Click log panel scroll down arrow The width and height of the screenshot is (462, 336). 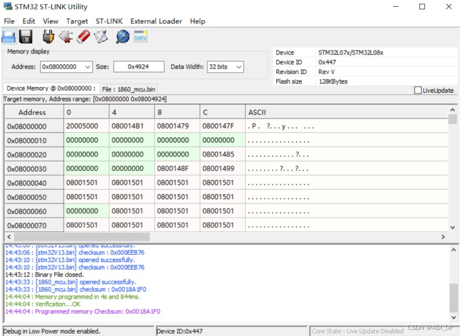coord(454,317)
